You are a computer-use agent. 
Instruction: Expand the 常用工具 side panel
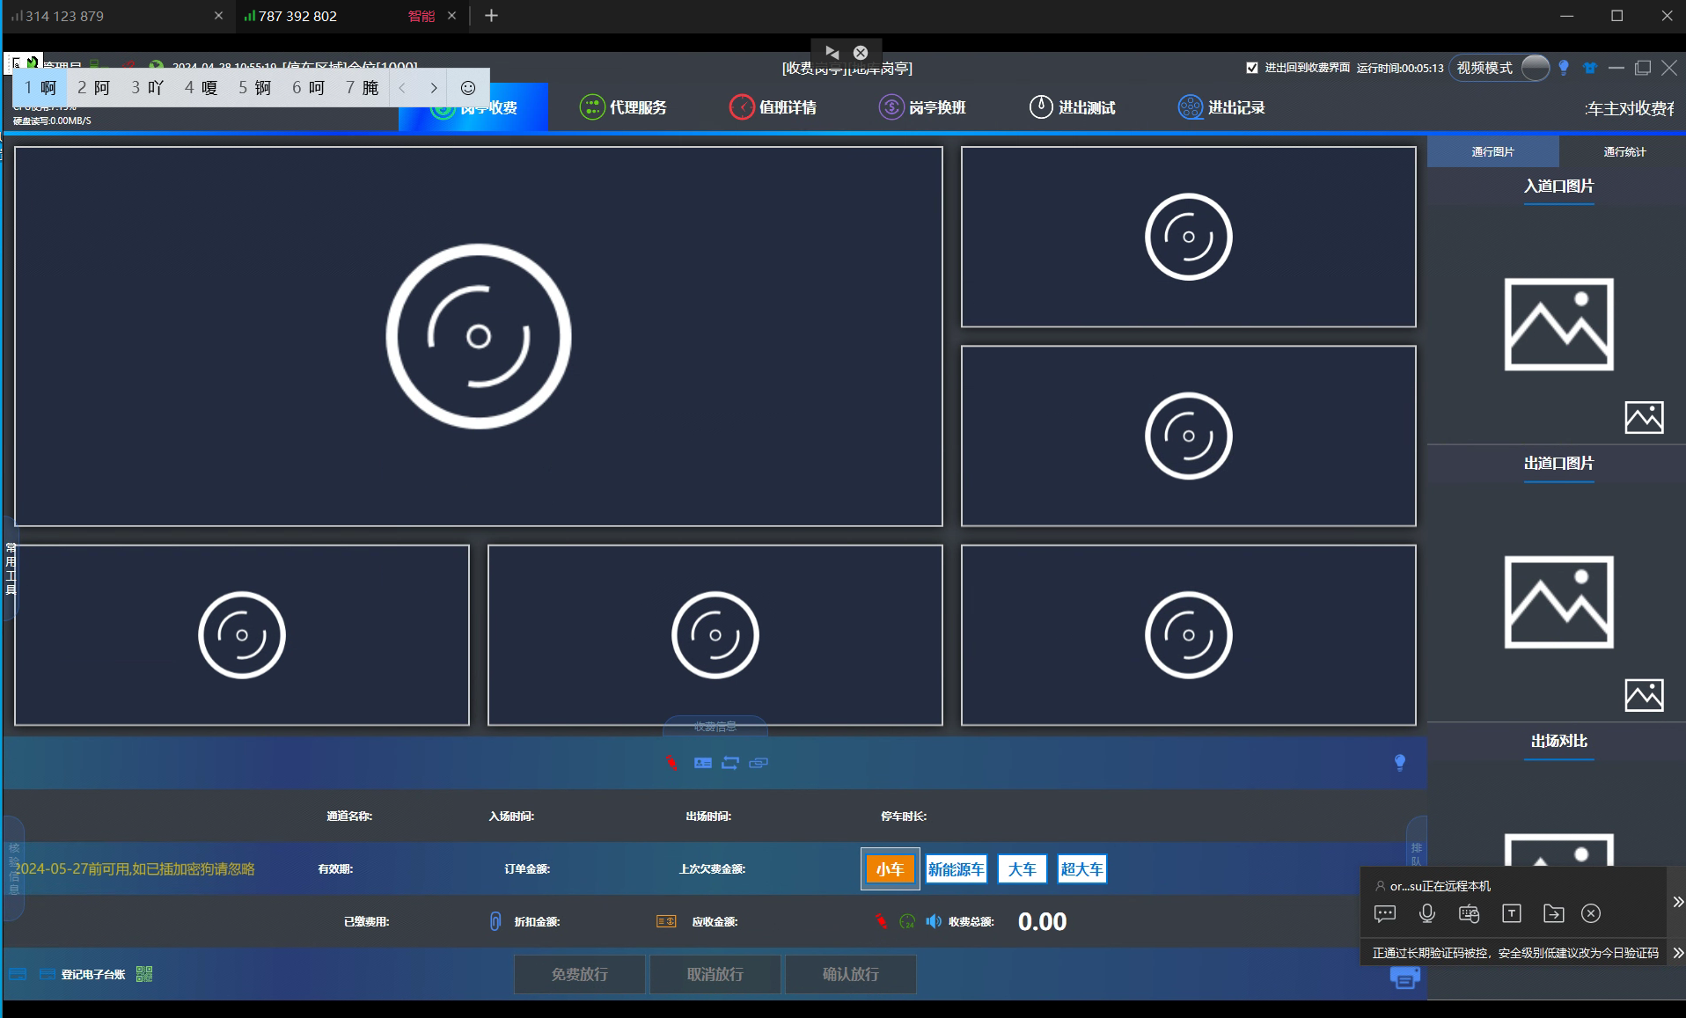(x=11, y=568)
